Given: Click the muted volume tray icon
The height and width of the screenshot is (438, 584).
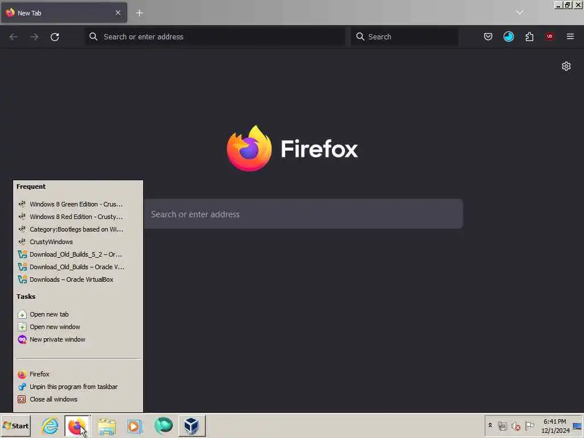Looking at the screenshot, I should point(516,426).
